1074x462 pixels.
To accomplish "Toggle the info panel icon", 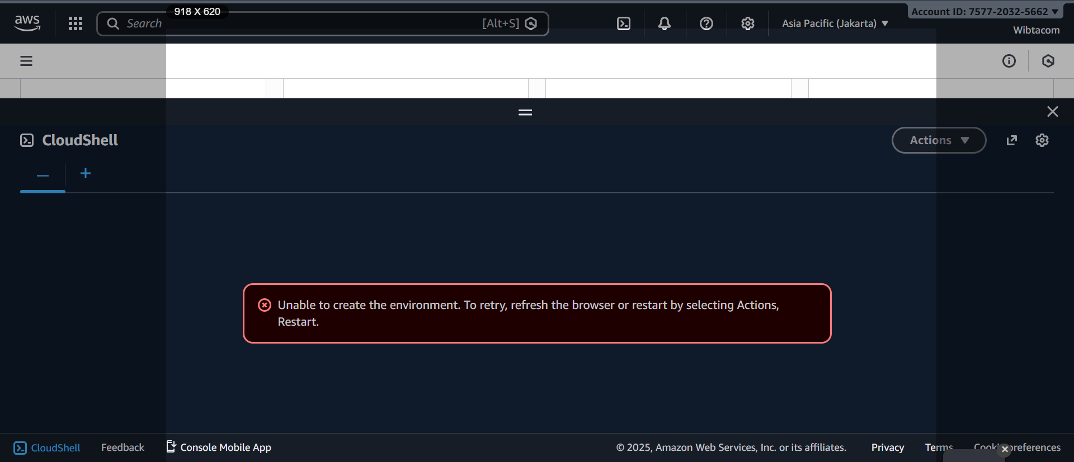I will click(1009, 61).
